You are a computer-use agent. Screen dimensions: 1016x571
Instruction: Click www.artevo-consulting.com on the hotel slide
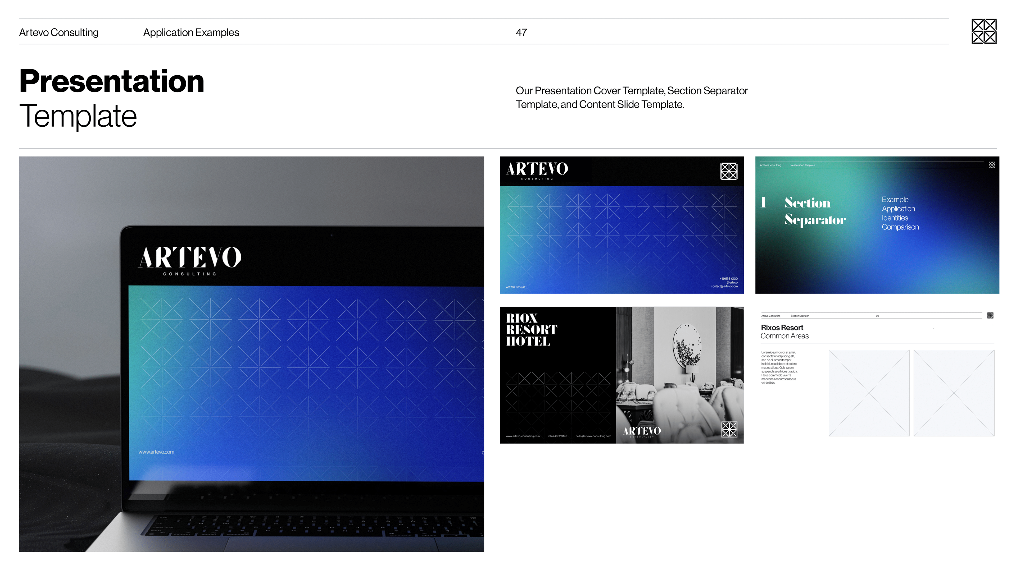click(523, 436)
